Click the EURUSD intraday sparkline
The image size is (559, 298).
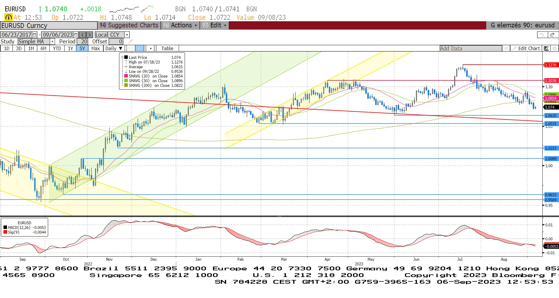pos(132,9)
